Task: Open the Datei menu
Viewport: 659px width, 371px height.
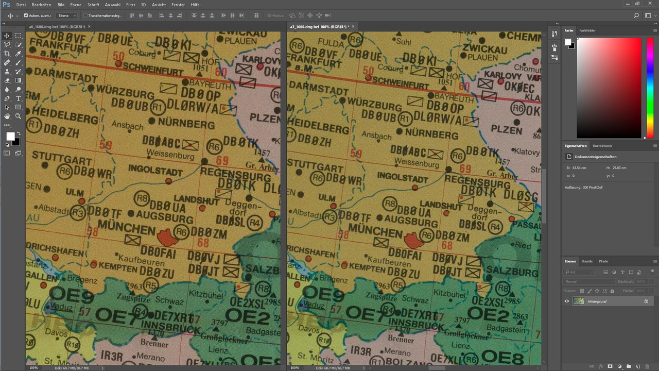Action: click(21, 5)
